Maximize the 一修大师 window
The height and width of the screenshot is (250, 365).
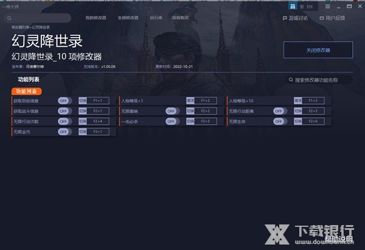(349, 6)
